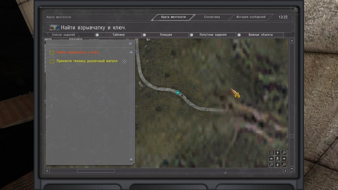The width and height of the screenshot is (338, 190).
Task: Pan the map up with arrow button
Action: pos(277,152)
